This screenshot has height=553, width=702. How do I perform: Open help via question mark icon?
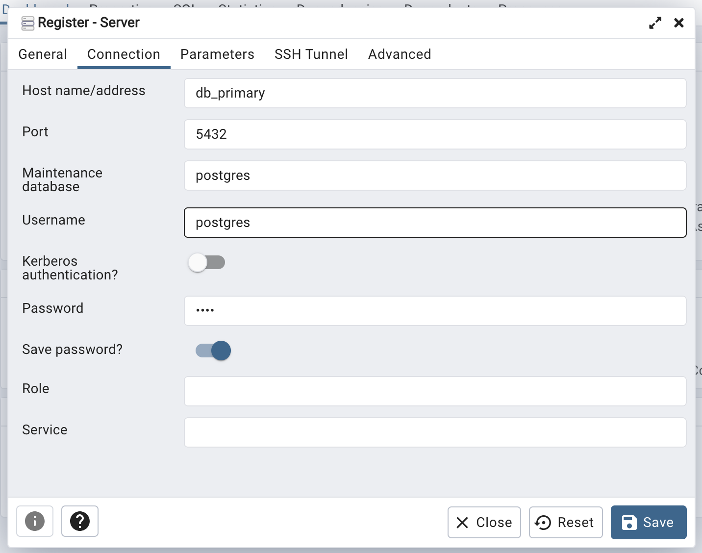point(80,522)
